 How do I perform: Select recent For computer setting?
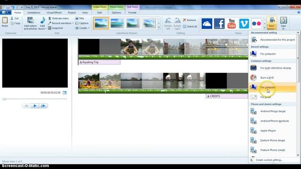pos(272,54)
